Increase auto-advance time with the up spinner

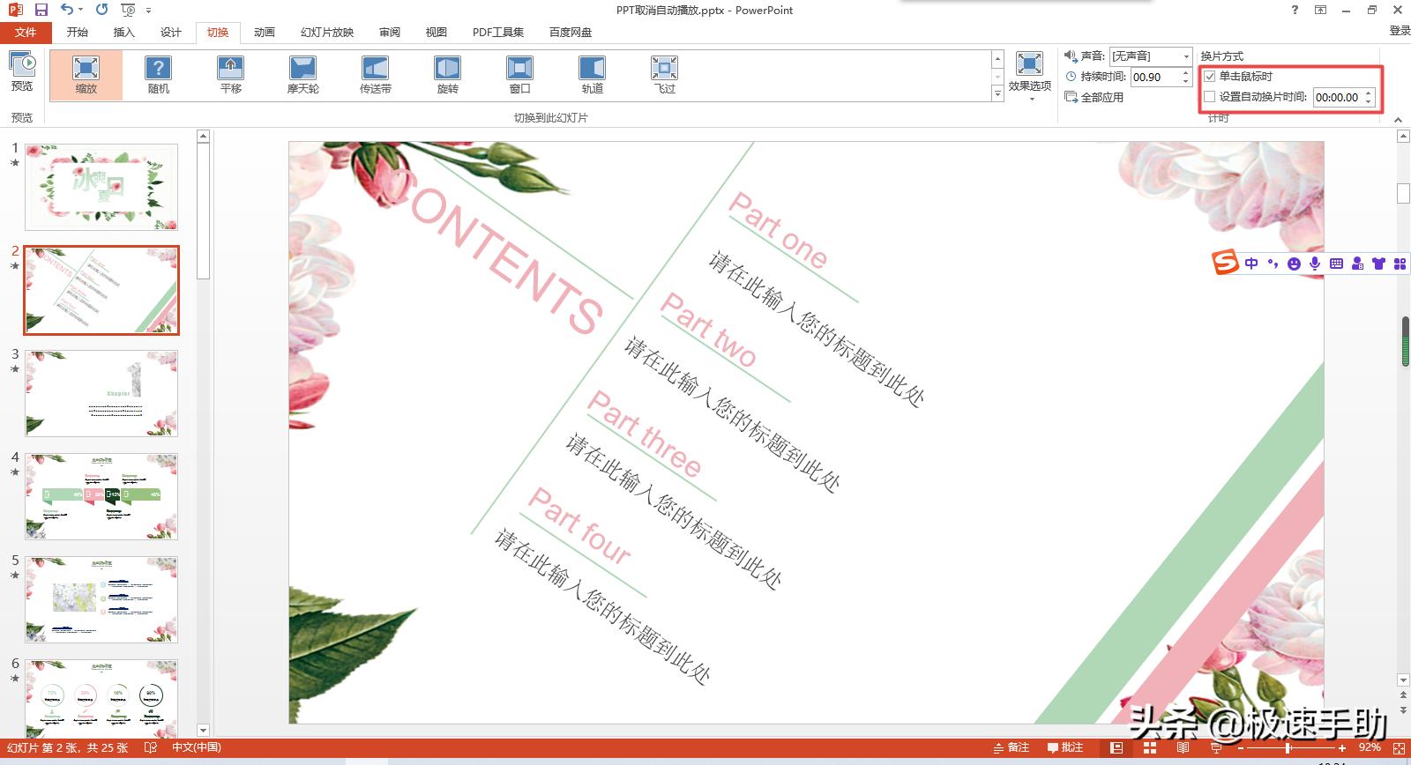pyautogui.click(x=1369, y=93)
